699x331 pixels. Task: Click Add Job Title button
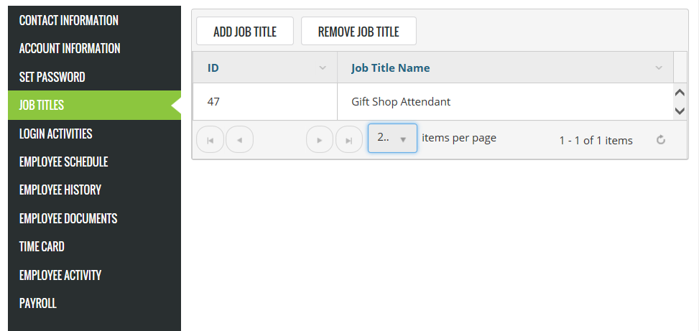coord(244,32)
